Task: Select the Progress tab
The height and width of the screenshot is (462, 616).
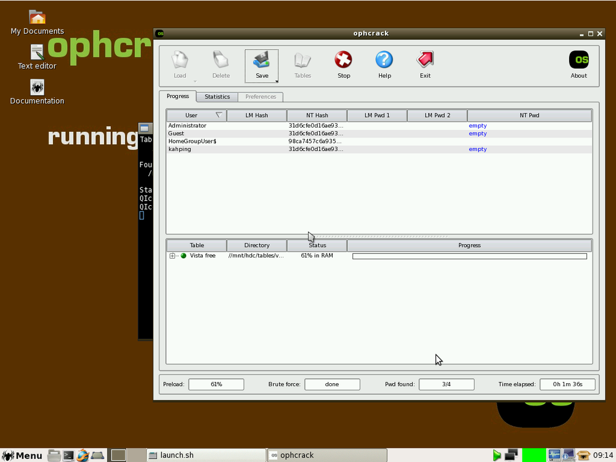Action: [x=178, y=96]
